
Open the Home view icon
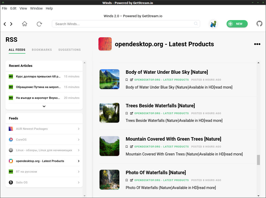[25, 24]
